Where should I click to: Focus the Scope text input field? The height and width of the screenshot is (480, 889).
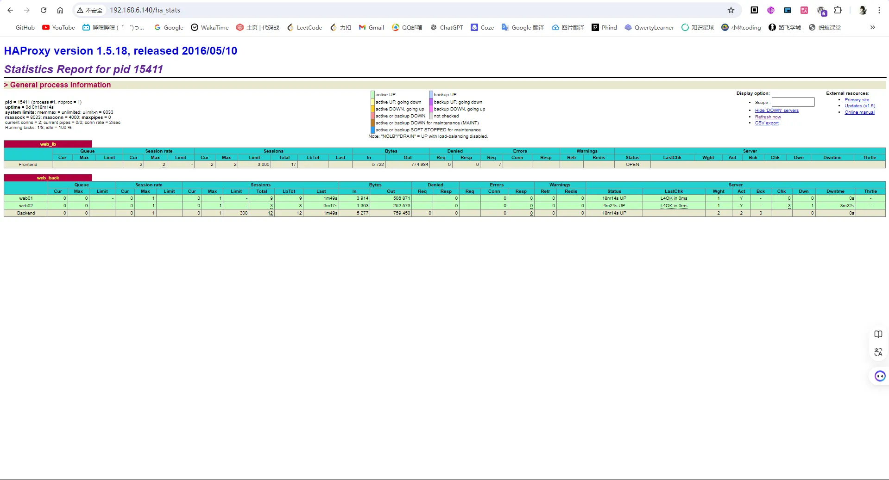[793, 102]
